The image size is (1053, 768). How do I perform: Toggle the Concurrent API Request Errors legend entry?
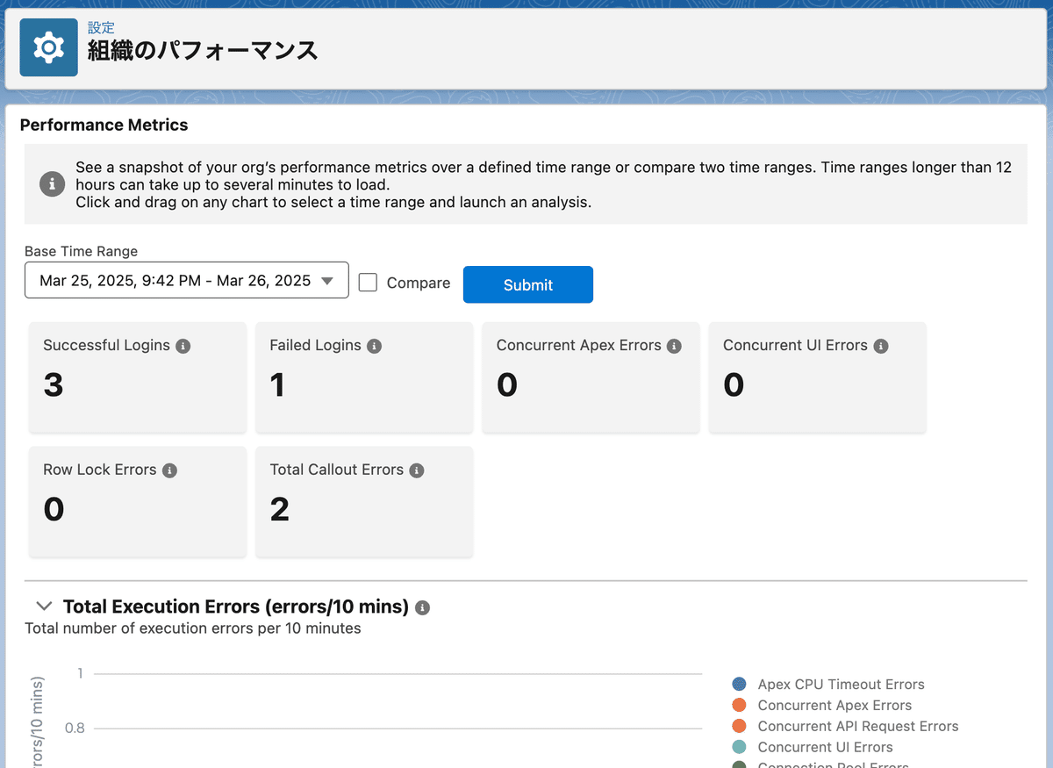857,726
